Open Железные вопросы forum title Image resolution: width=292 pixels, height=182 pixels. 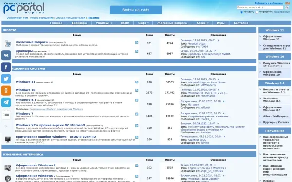(x=32, y=42)
